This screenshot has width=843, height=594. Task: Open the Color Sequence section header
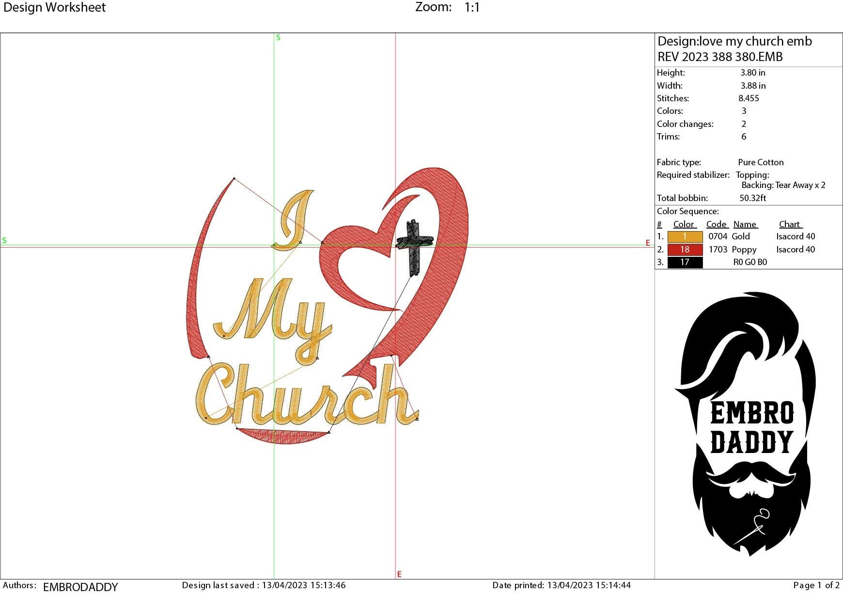(687, 211)
